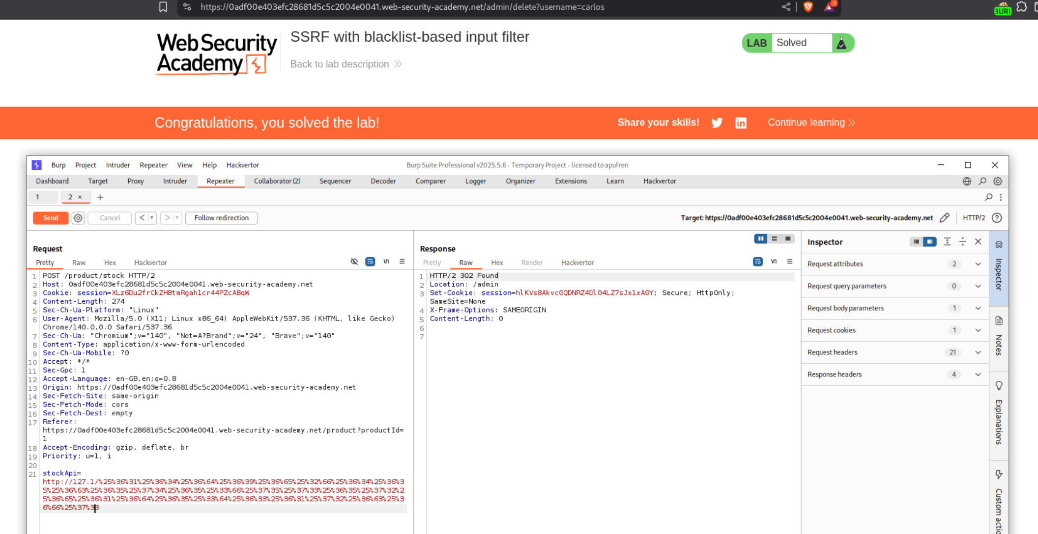Viewport: 1038px width, 534px height.
Task: Open the Hackvertor menu in menu bar
Action: (x=242, y=165)
